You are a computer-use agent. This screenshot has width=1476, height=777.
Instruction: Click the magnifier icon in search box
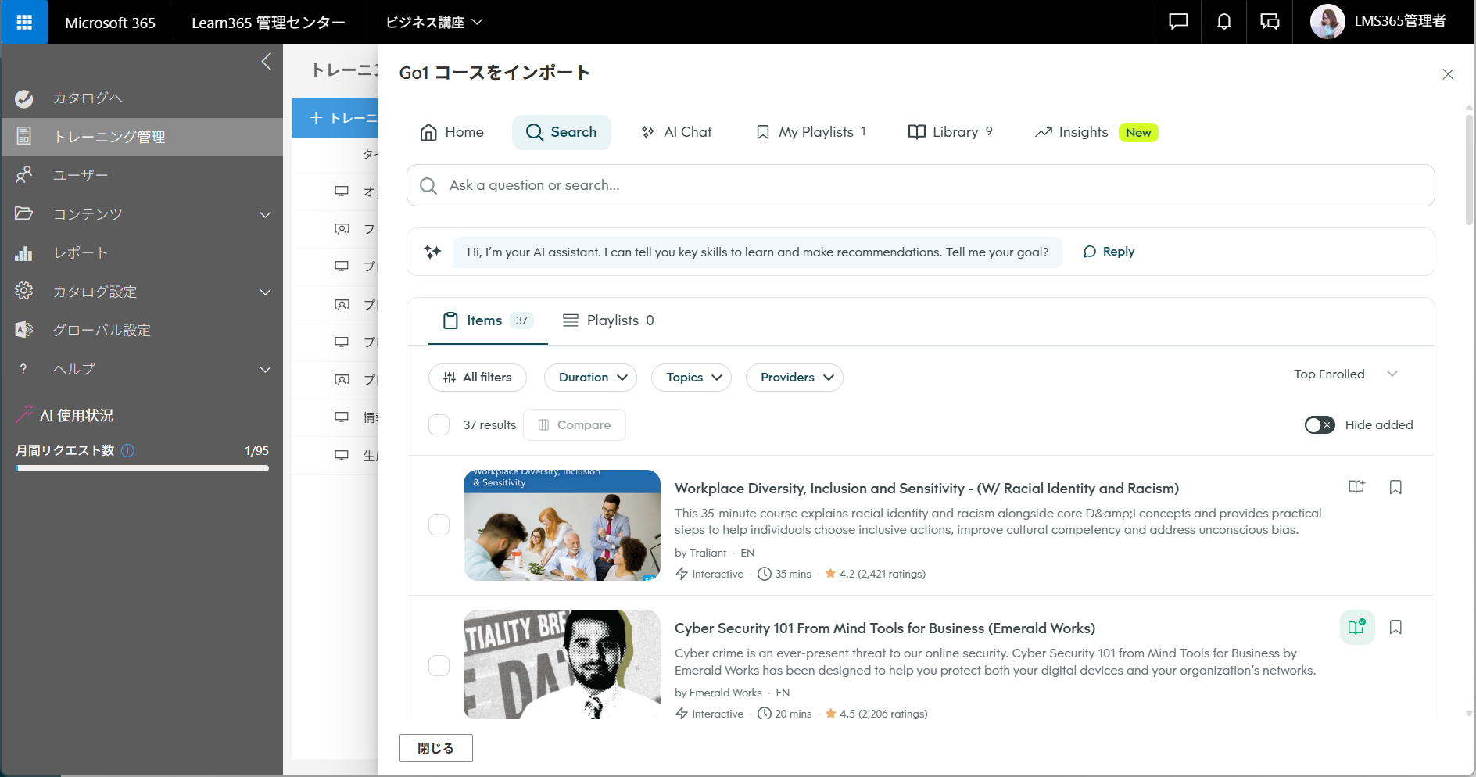(x=428, y=186)
